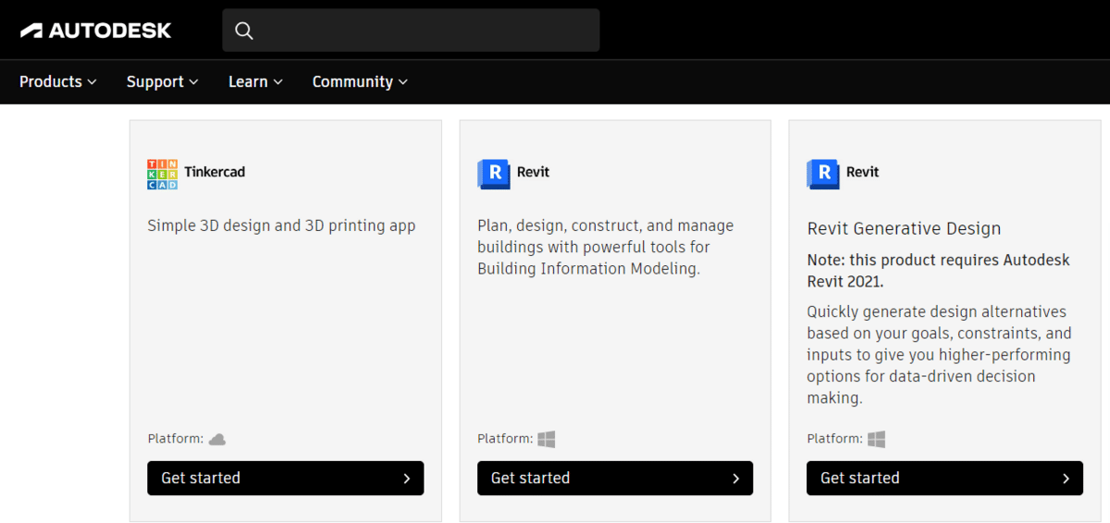Click the Tinkercad product name
This screenshot has height=523, width=1110.
coord(215,172)
